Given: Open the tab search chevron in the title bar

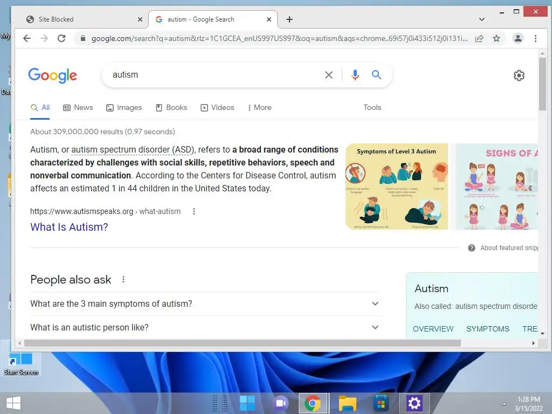Looking at the screenshot, I should click(x=482, y=19).
